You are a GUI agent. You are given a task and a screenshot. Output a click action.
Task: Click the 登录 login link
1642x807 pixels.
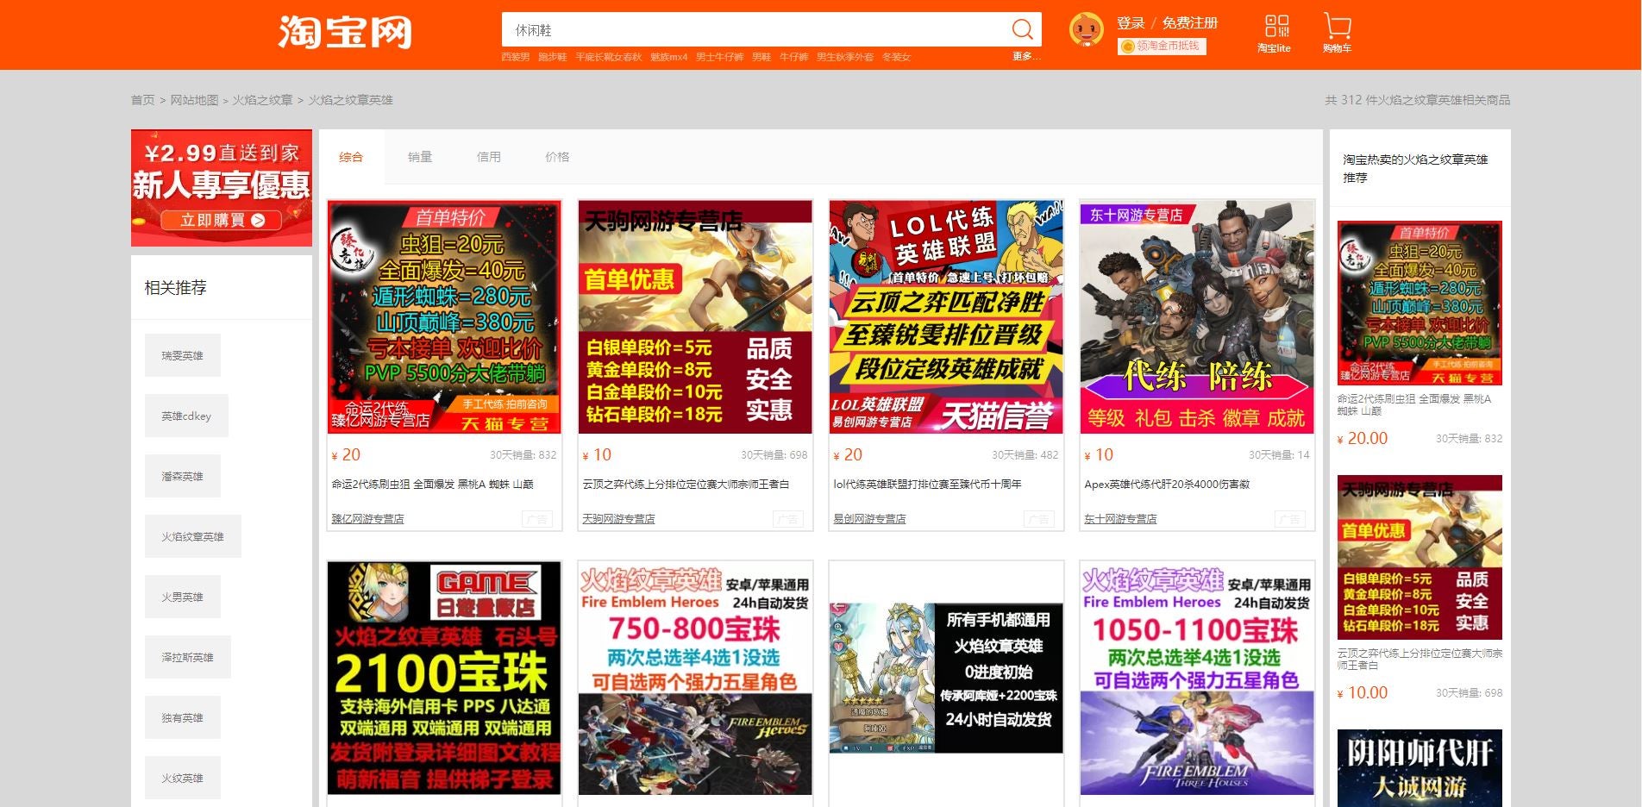pyautogui.click(x=1131, y=23)
